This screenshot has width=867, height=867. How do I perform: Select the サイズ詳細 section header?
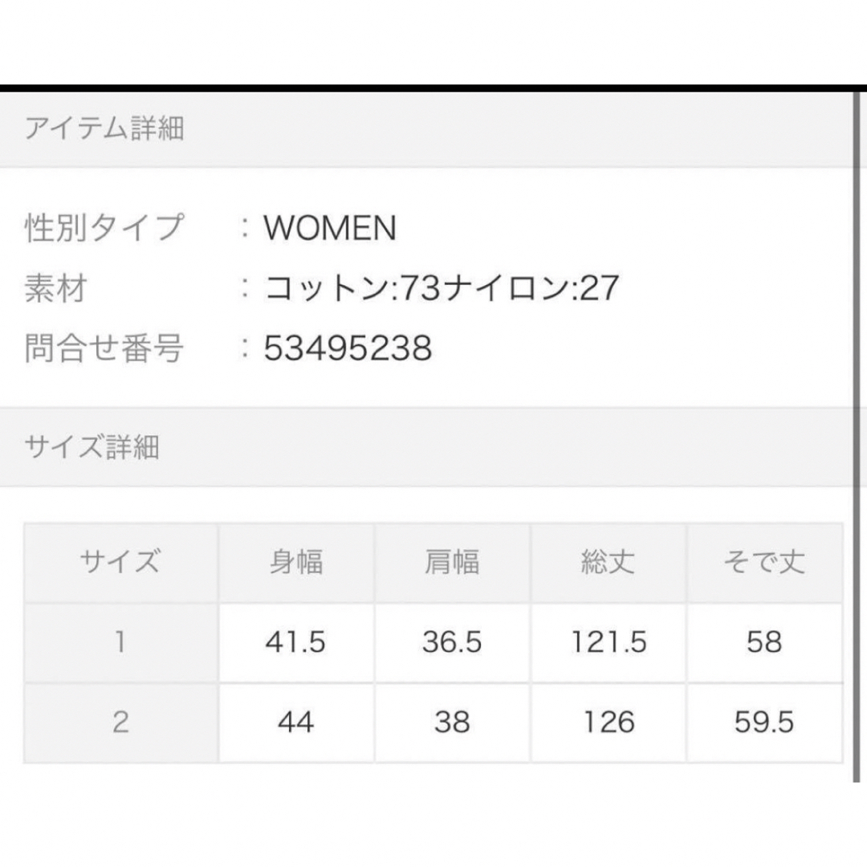[425, 447]
